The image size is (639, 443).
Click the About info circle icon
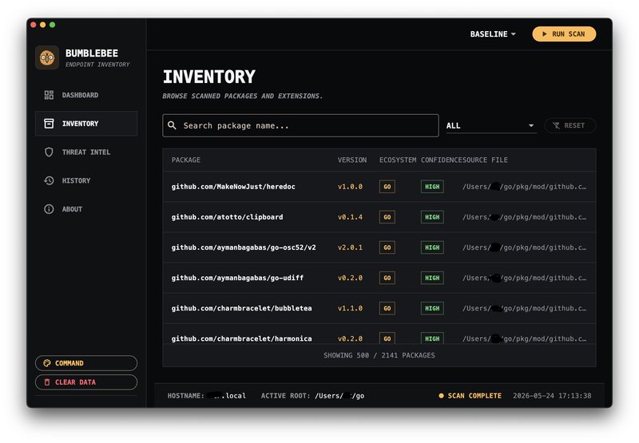point(49,209)
